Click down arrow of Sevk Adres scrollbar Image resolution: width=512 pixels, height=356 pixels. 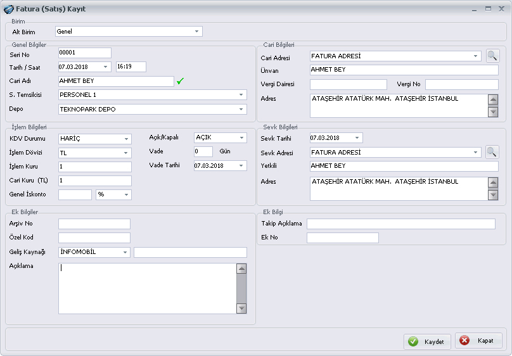click(493, 195)
